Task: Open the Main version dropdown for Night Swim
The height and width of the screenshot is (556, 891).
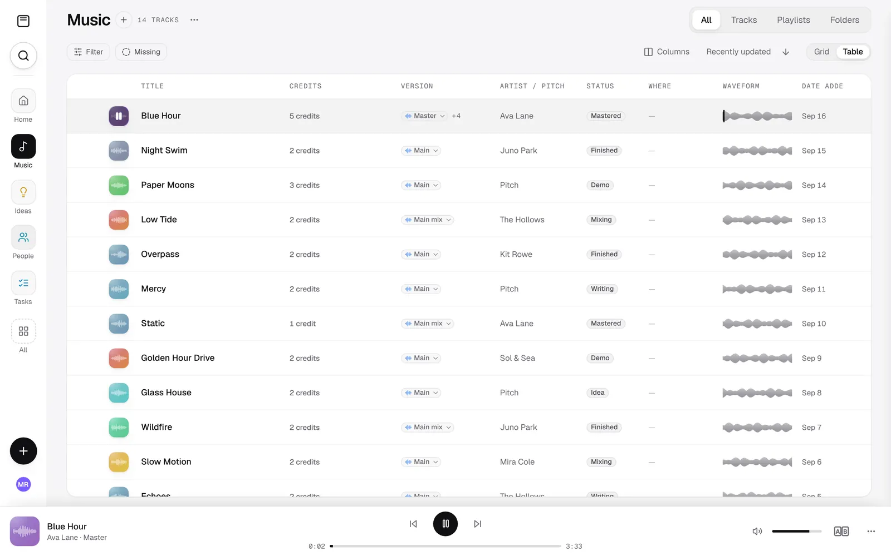Action: point(421,151)
